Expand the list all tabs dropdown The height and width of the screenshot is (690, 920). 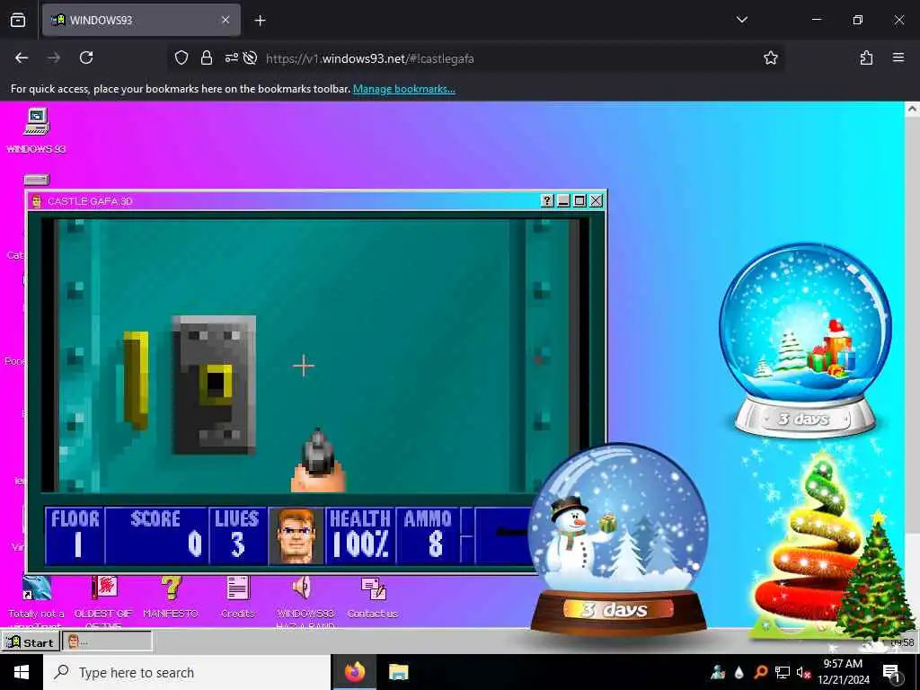click(x=741, y=20)
